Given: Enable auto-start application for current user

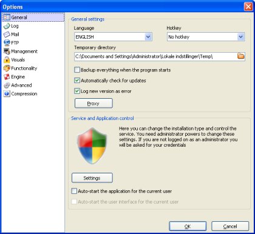Looking at the screenshot, I should (x=74, y=191).
